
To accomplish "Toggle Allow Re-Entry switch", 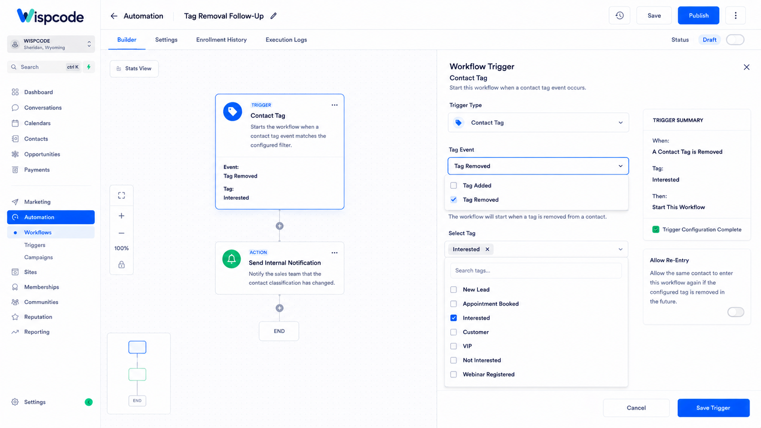I will coord(736,312).
